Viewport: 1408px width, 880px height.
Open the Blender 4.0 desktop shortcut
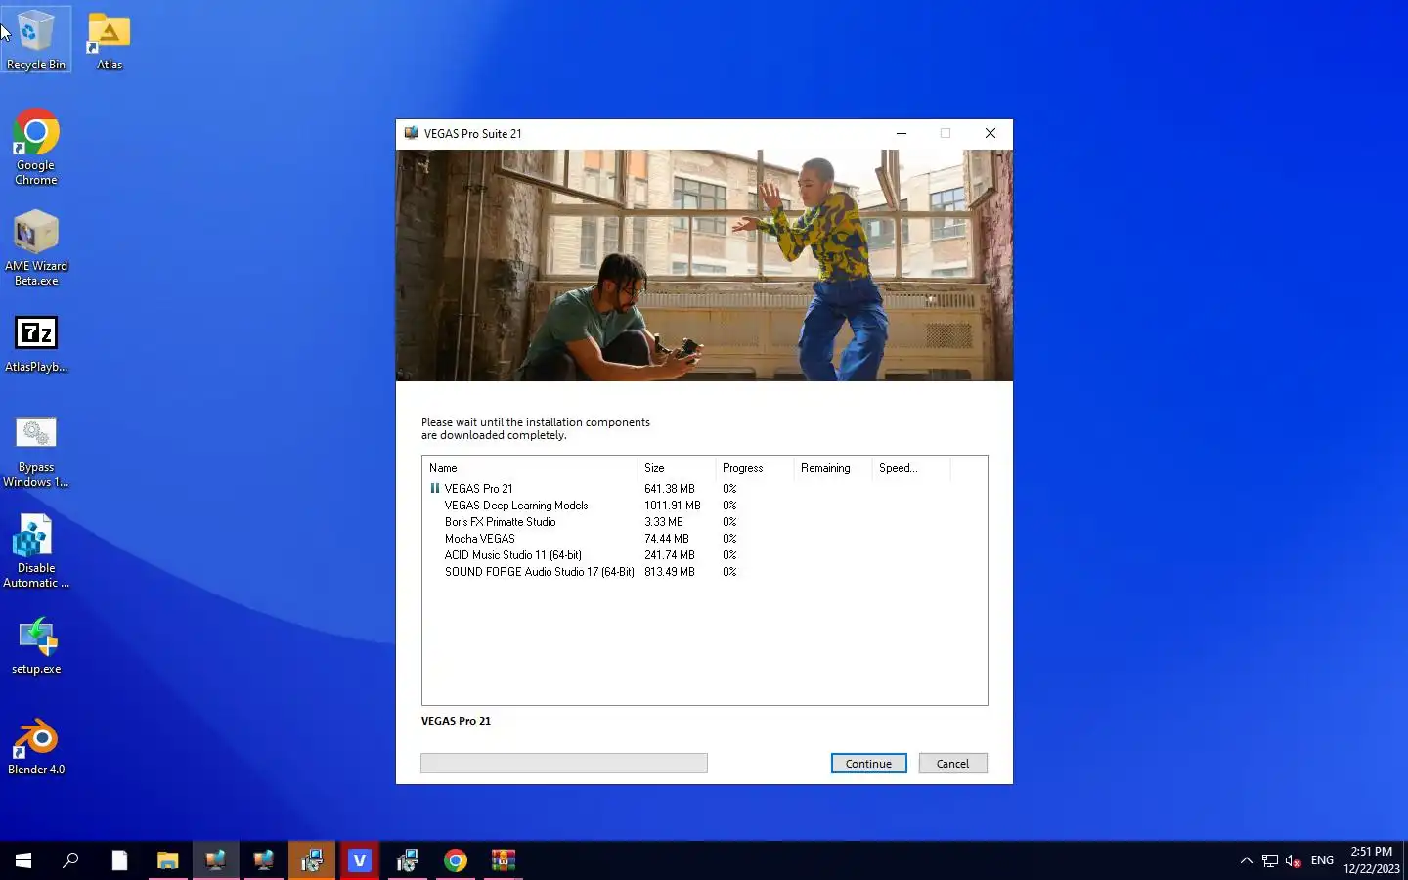(36, 747)
